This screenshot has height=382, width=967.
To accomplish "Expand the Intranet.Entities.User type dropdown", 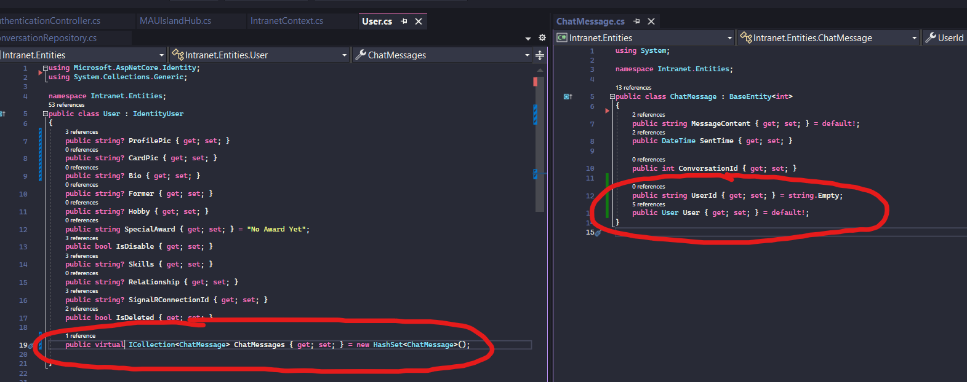I will 344,55.
